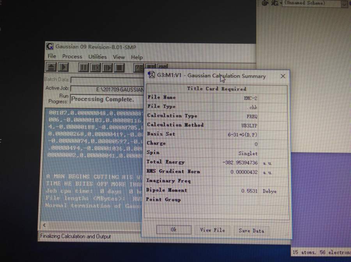The width and height of the screenshot is (351, 262).
Task: Click the 'Normal termination of Gaus' output line
Action: click(93, 205)
